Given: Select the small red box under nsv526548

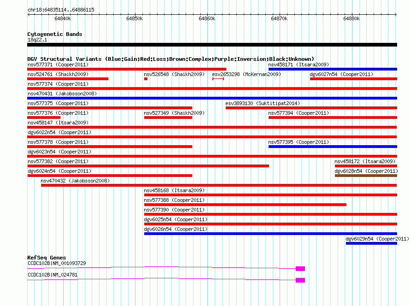Looking at the screenshot, I should pyautogui.click(x=146, y=79).
